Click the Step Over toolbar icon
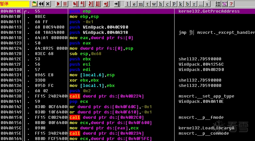255x141 pixels. tap(82, 4)
